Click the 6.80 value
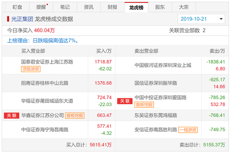The width and height of the screenshot is (231, 152). 220,69
